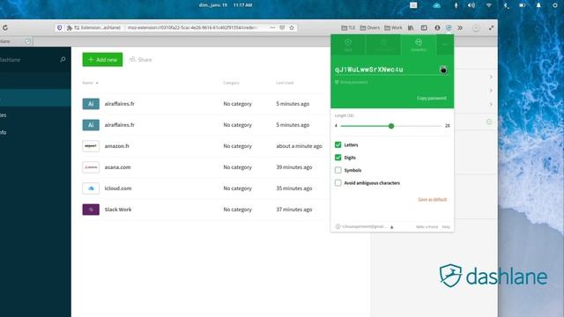This screenshot has width=564, height=317.
Task: Uncheck the Letters checkbox
Action: [338, 144]
